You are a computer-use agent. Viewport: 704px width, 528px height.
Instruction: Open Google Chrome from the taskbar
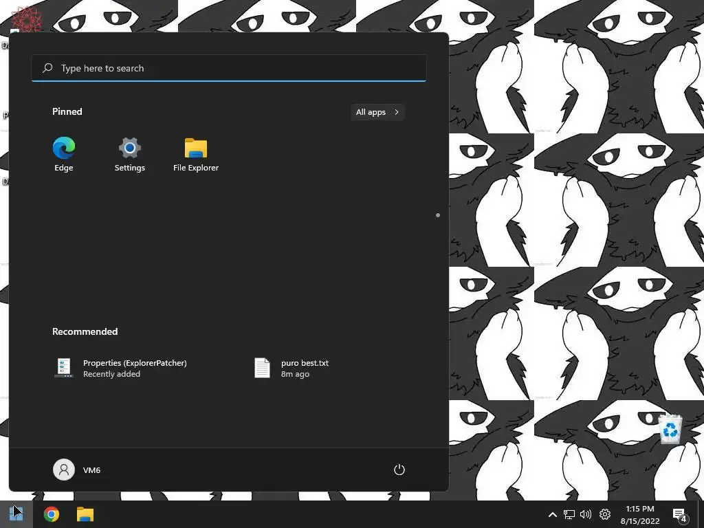tap(51, 514)
